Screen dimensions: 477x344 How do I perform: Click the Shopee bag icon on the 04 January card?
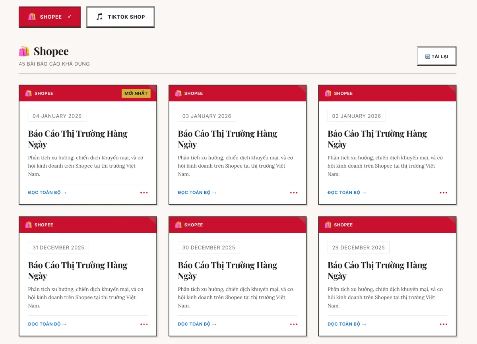coord(29,93)
